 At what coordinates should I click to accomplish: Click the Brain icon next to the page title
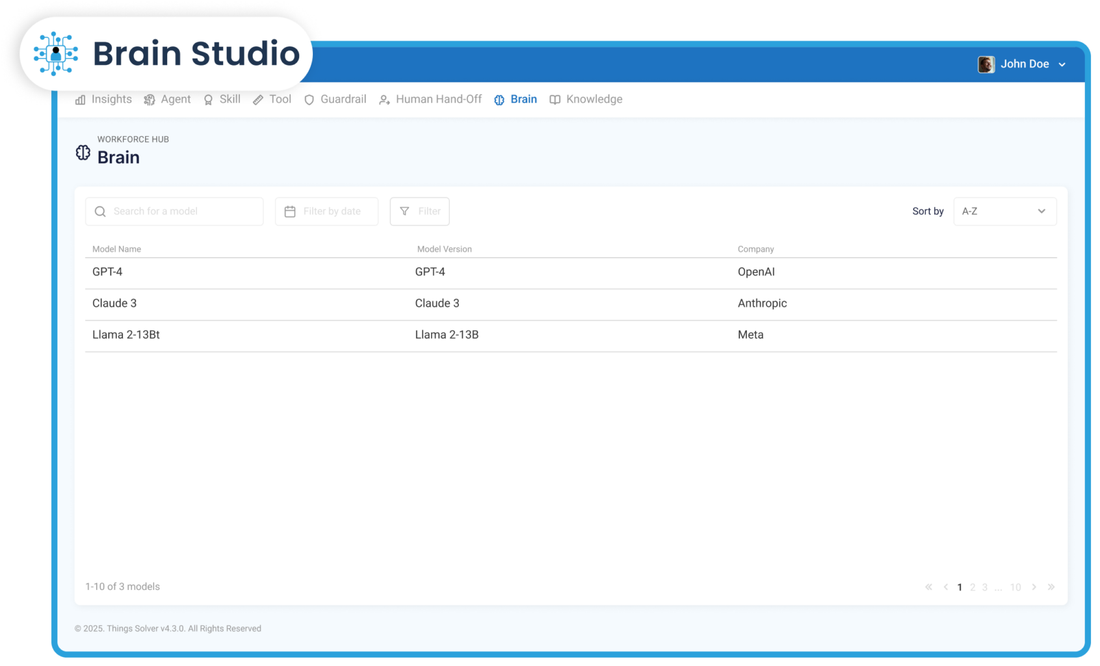point(83,152)
